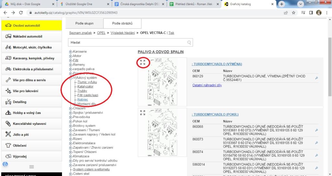Screen dimensions: 332x176
Task: Choose the Motocykl, skútr motorbike icon
Action: pos(8,47)
